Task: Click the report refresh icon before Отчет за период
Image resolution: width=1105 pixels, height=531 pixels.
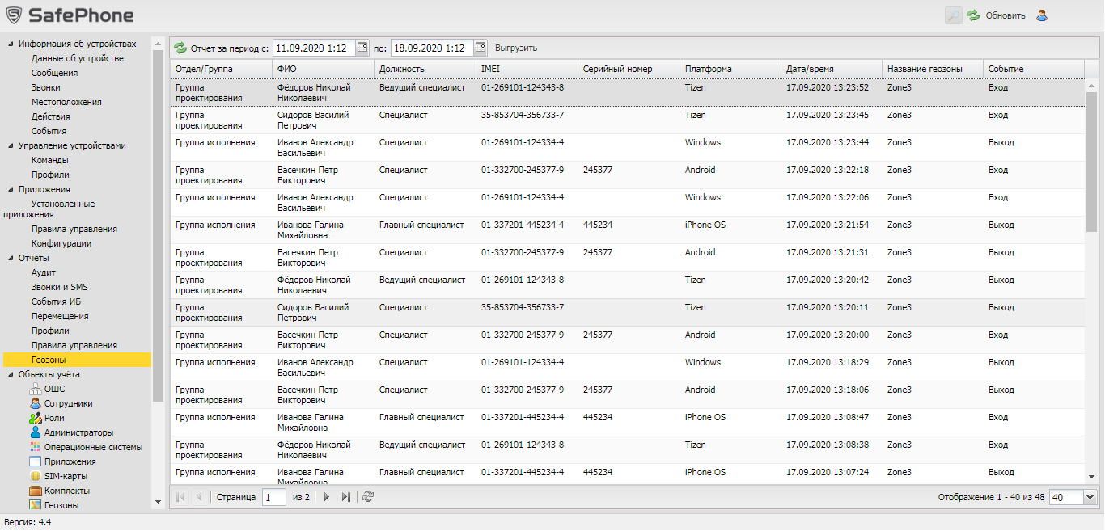Action: [180, 48]
